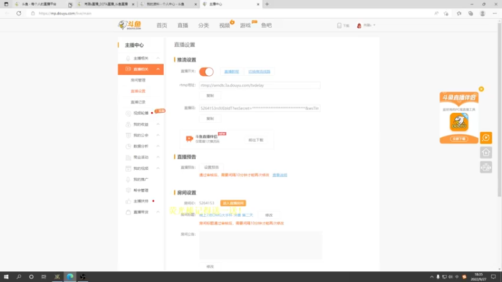Click the floating robot assistant icon
This screenshot has width=502, height=282.
(x=486, y=167)
